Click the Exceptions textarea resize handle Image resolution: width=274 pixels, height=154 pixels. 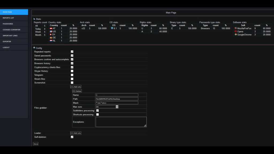pos(145,126)
